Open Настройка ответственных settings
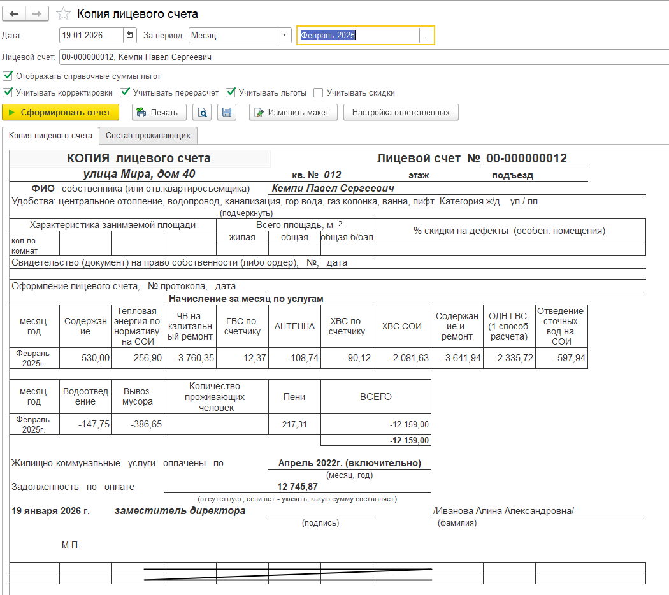Image resolution: width=669 pixels, height=595 pixels. 401,113
